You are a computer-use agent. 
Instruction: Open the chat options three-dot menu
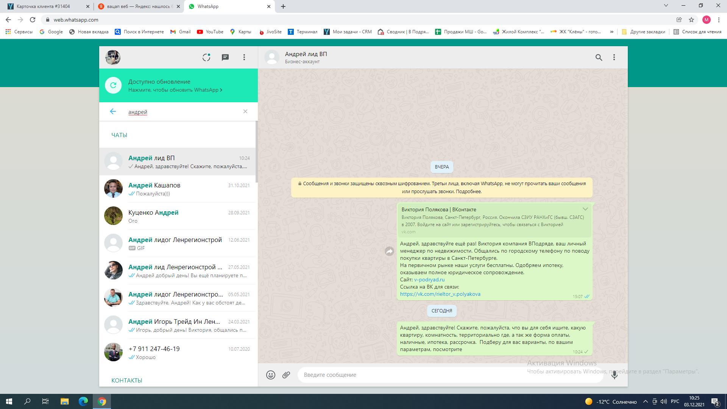click(x=614, y=57)
